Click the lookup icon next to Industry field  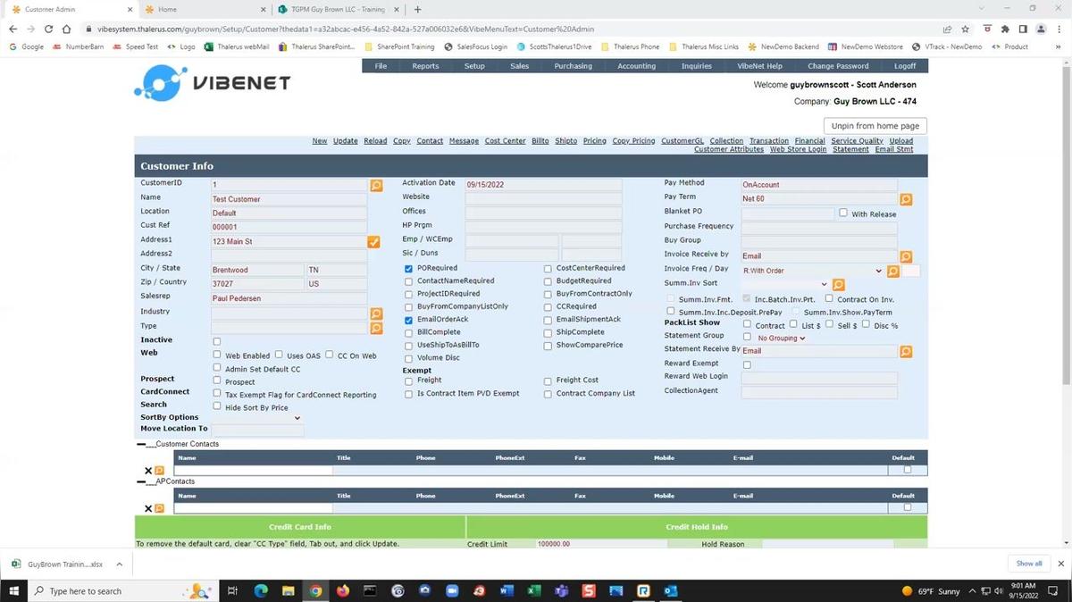pyautogui.click(x=376, y=314)
